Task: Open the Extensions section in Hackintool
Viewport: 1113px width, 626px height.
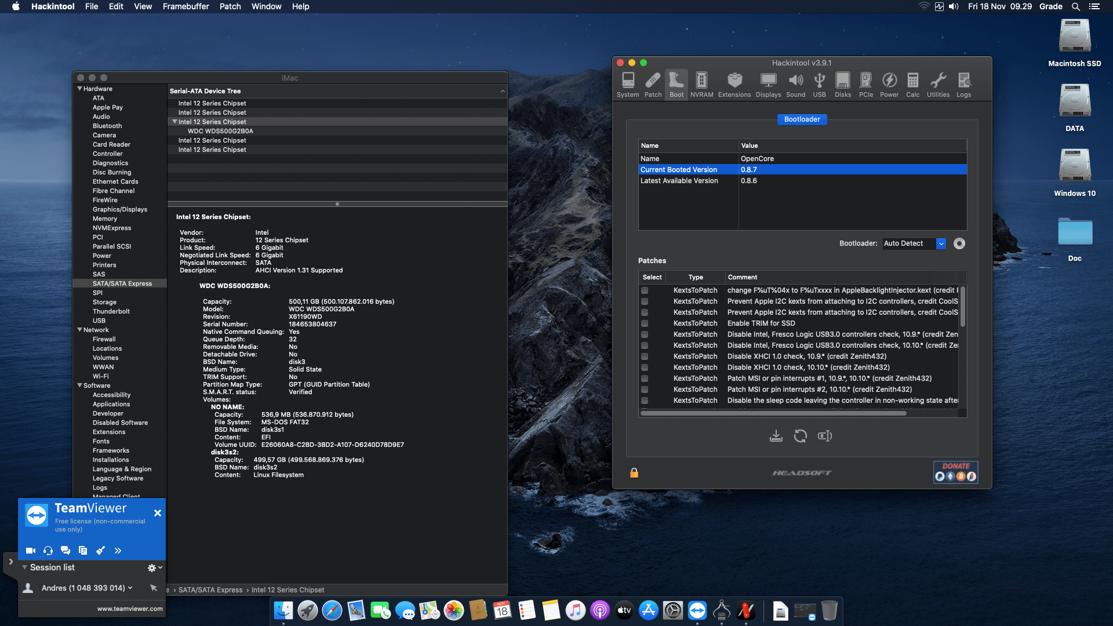Action: [x=734, y=85]
